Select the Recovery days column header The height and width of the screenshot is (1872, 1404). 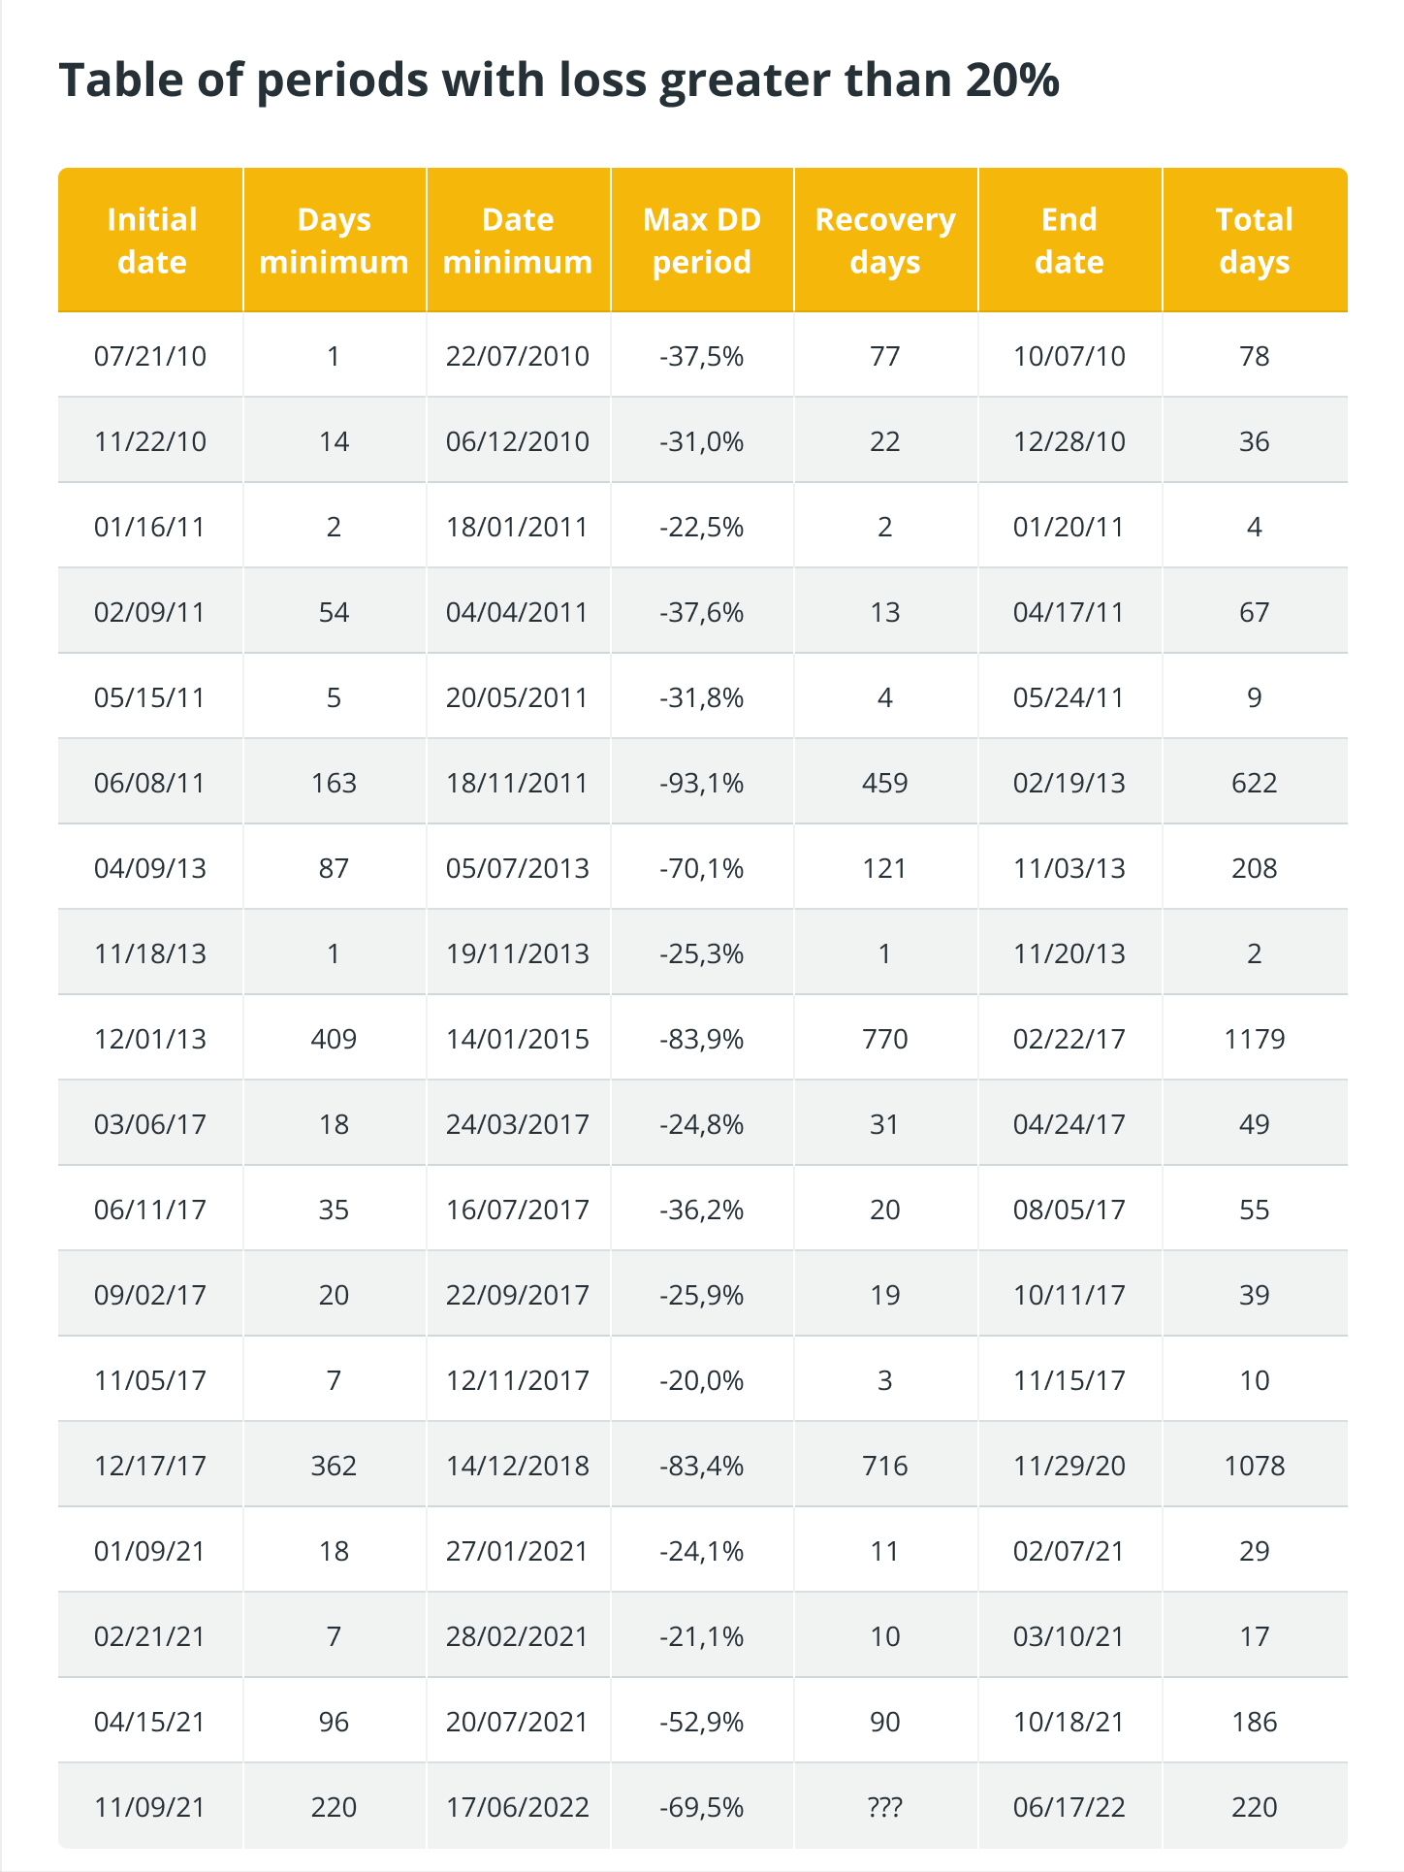pos(885,241)
